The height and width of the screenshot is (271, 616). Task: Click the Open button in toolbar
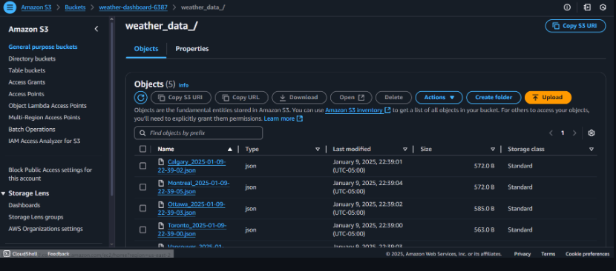click(351, 97)
